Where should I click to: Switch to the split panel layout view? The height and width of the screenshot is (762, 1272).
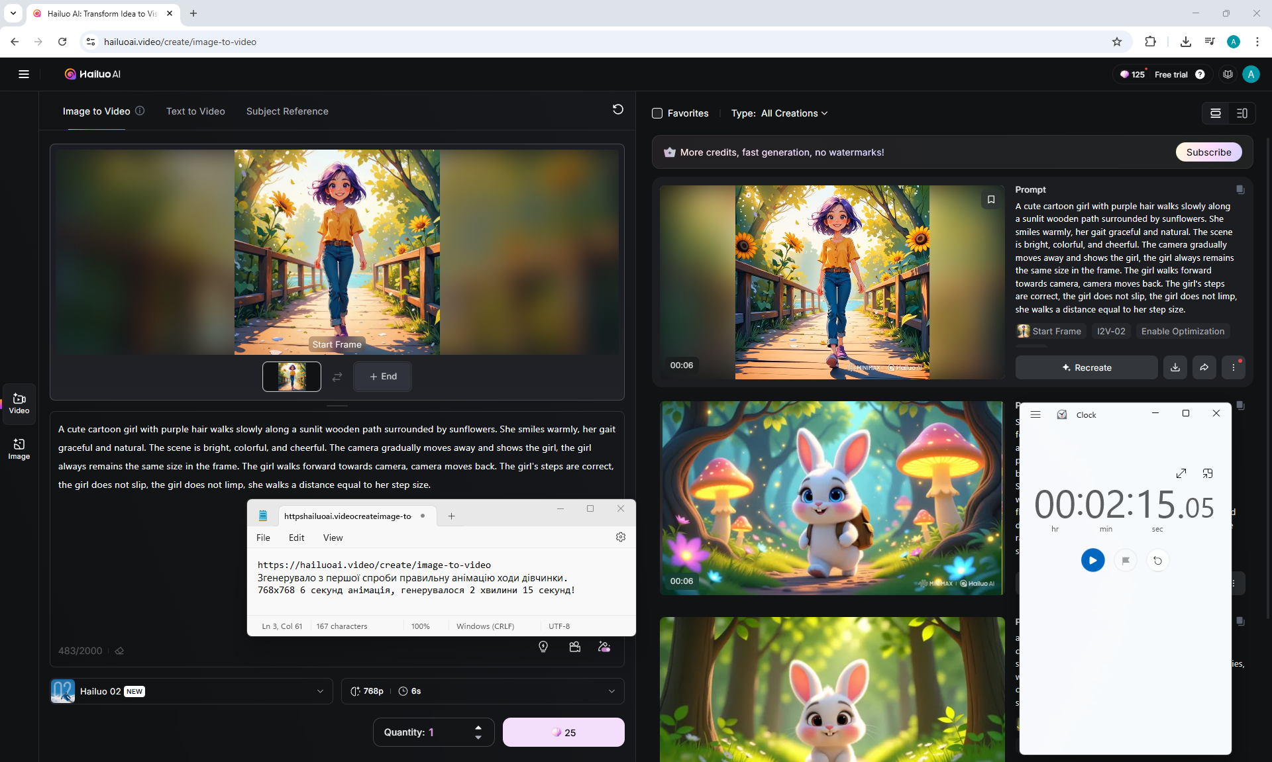[1242, 113]
